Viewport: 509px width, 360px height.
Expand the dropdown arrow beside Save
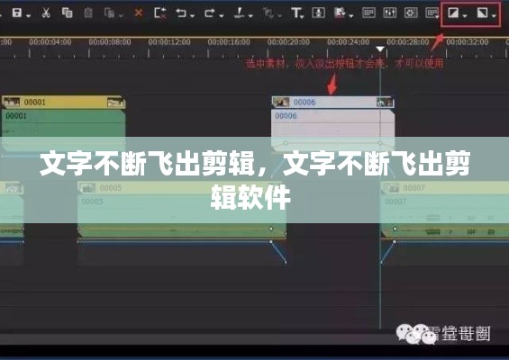click(29, 16)
